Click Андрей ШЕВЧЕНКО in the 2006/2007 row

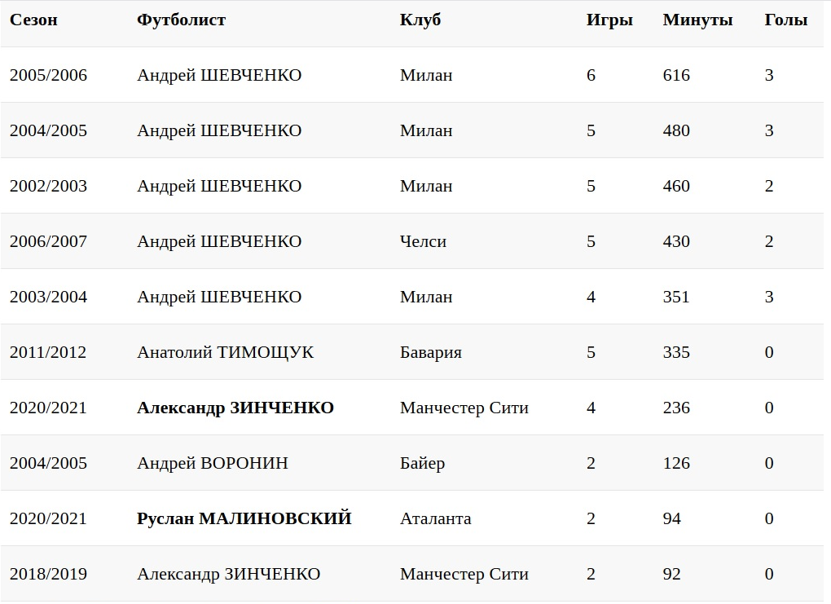point(218,241)
